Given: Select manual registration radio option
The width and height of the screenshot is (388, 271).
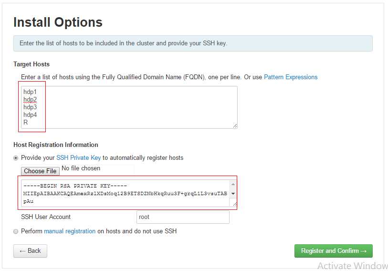Looking at the screenshot, I should click(x=16, y=231).
